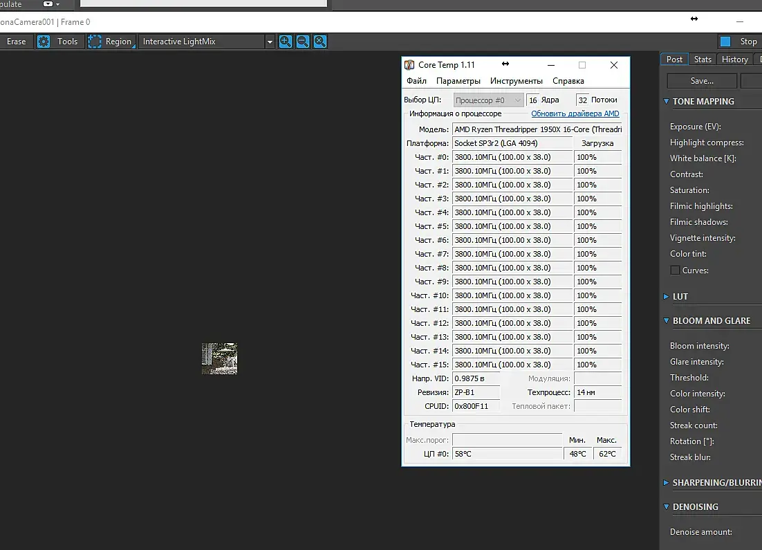The image size is (762, 550).
Task: Open the Файл menu
Action: [x=416, y=81]
